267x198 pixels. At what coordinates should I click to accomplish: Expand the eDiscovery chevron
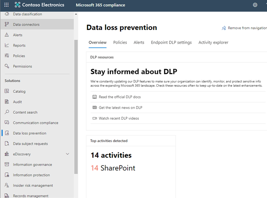pyautogui.click(x=68, y=154)
